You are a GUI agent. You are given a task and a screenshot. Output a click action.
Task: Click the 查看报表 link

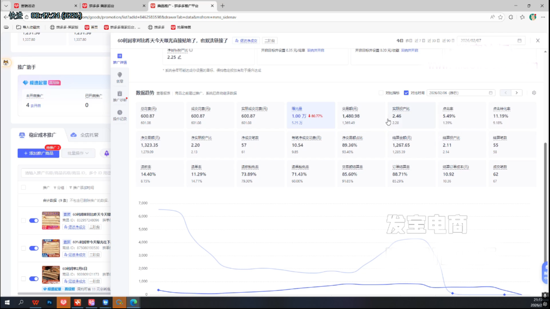click(x=163, y=93)
